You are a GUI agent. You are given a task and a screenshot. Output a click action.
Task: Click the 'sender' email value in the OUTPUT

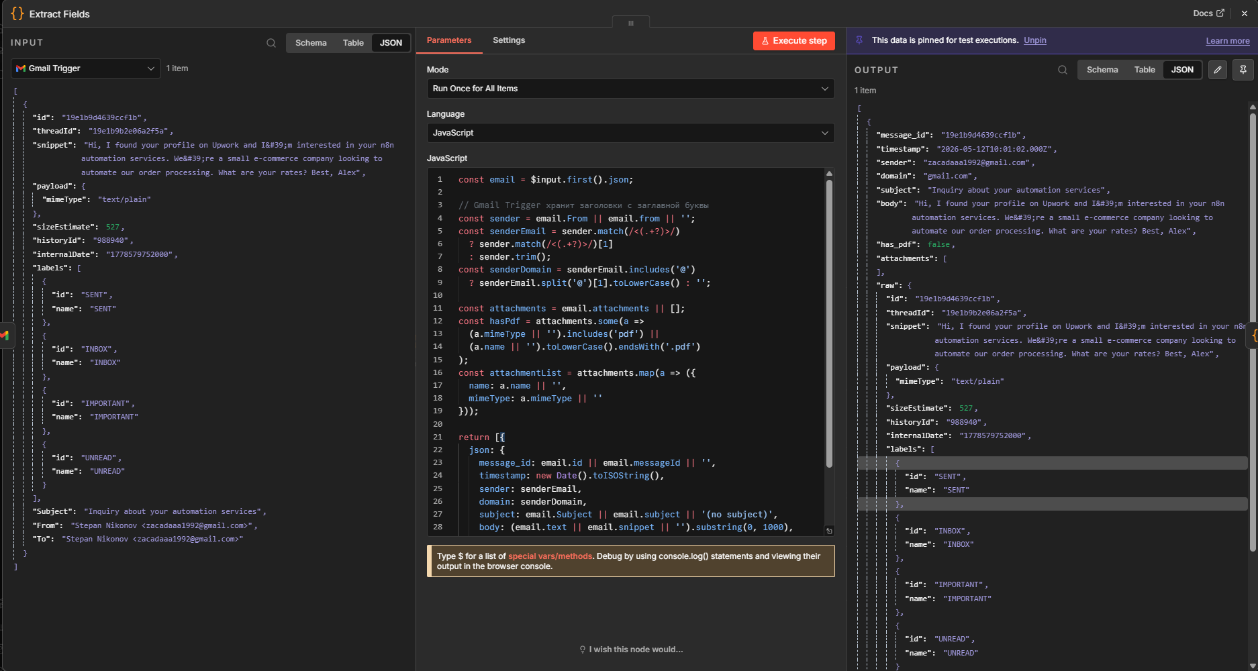pyautogui.click(x=978, y=162)
